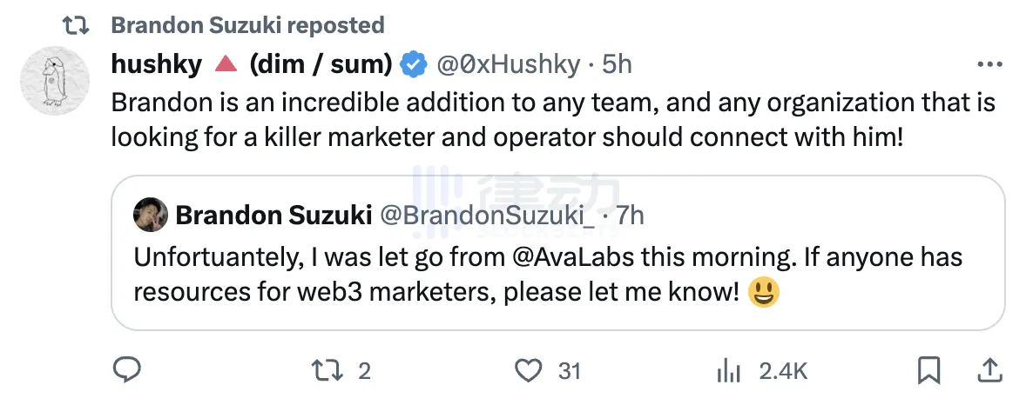Viewport: 1033px width, 405px height.
Task: Open hushky's penguin profile avatar
Action: pos(54,81)
